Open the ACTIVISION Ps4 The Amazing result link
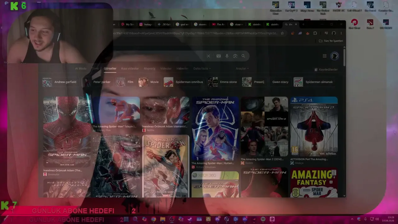398x224 pixels. (309, 159)
